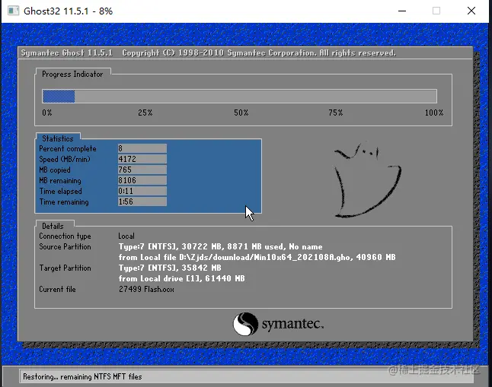492x387 pixels.
Task: Click the 100% progress scale label
Action: coord(434,113)
